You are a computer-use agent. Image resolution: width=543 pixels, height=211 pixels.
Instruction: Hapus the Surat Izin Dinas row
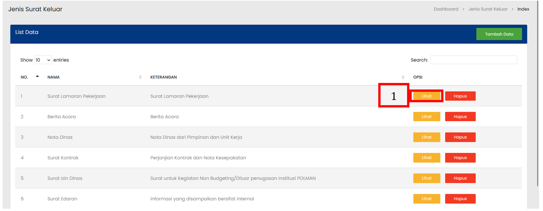tap(460, 178)
